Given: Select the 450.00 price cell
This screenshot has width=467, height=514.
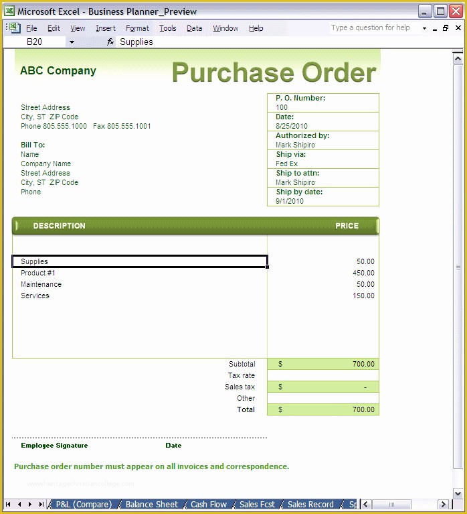Looking at the screenshot, I should point(323,273).
